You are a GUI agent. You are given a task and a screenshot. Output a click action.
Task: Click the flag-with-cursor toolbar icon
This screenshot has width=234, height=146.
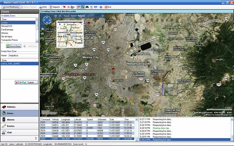pos(68,7)
